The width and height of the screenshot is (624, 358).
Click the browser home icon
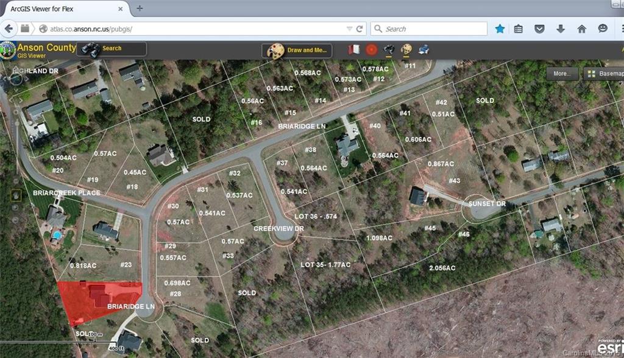(x=581, y=29)
